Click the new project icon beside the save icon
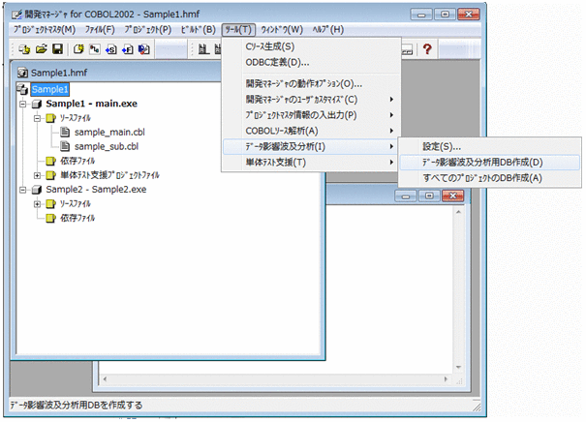This screenshot has width=586, height=422. [78, 49]
